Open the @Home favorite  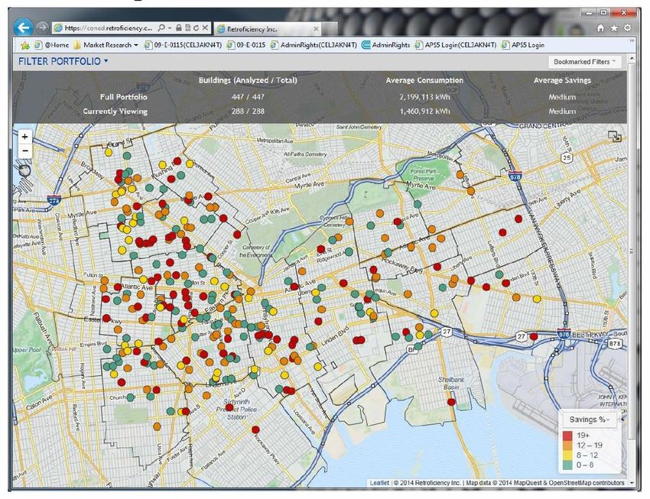[x=52, y=45]
